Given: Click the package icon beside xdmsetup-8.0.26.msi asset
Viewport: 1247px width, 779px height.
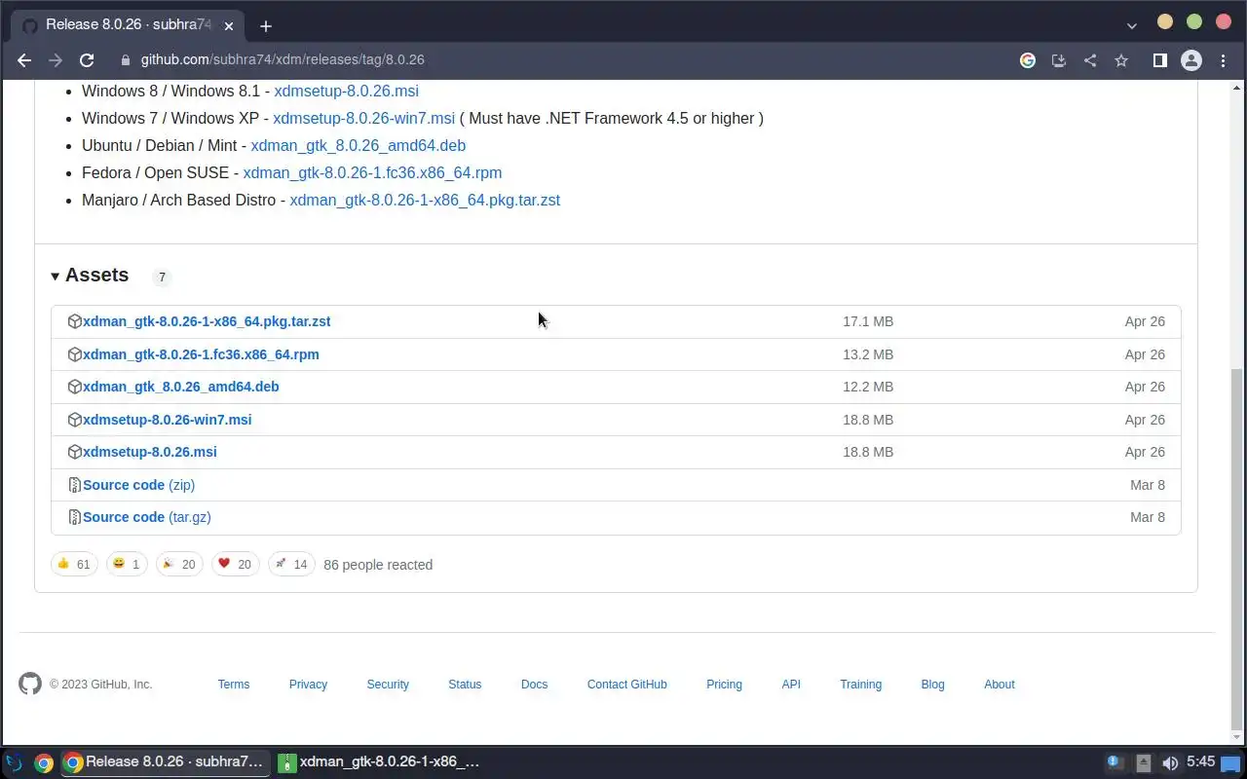Looking at the screenshot, I should coord(74,452).
